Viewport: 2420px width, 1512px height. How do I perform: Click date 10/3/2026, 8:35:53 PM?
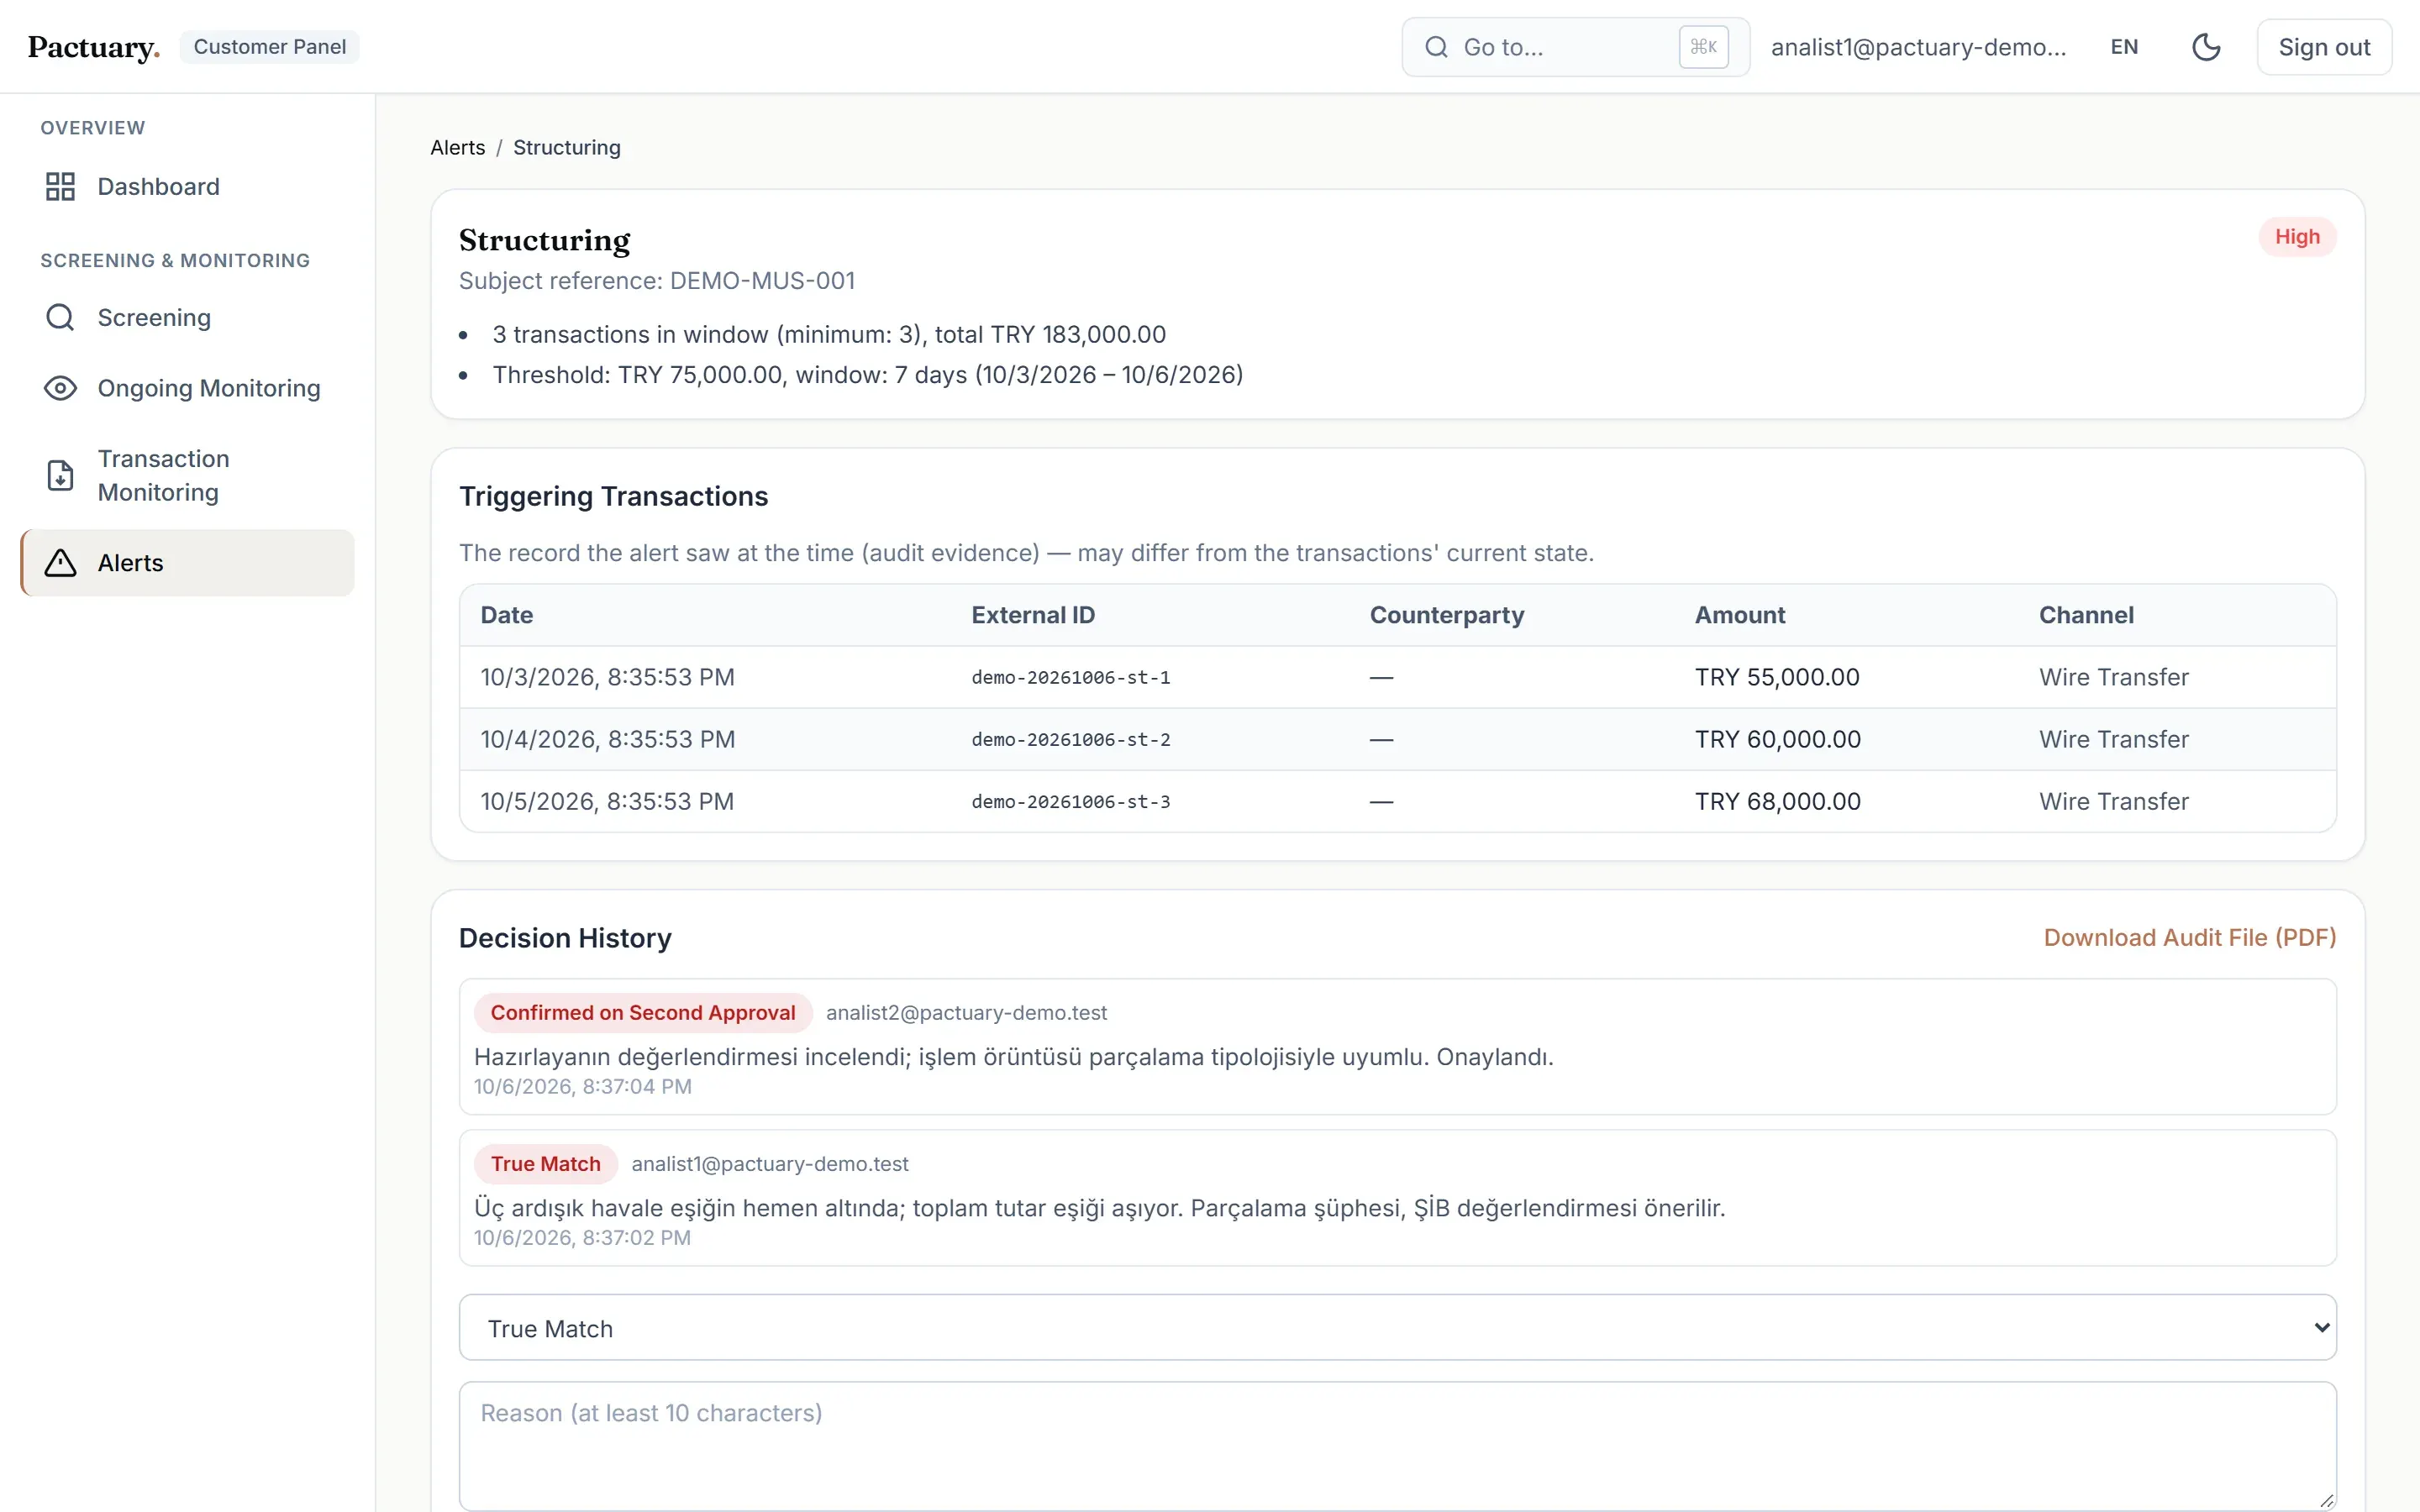click(x=607, y=678)
